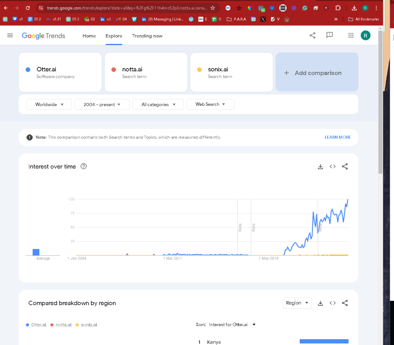
Task: Open the 2004 – present date dropdown
Action: (102, 104)
